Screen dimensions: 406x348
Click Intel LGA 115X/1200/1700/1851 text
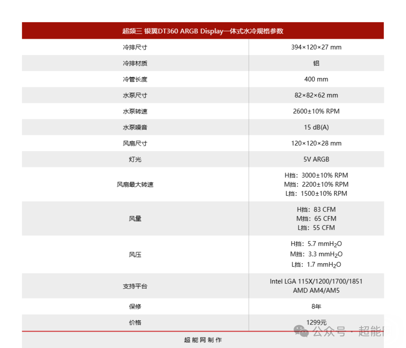coord(316,281)
